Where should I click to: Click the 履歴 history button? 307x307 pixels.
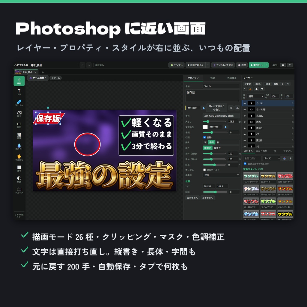pyautogui.click(x=242, y=65)
